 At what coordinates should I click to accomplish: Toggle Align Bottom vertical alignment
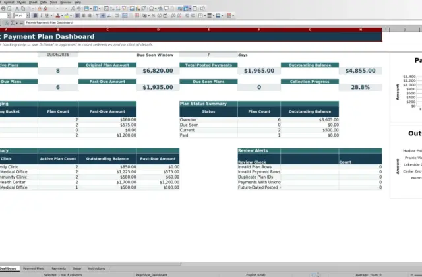109,16
